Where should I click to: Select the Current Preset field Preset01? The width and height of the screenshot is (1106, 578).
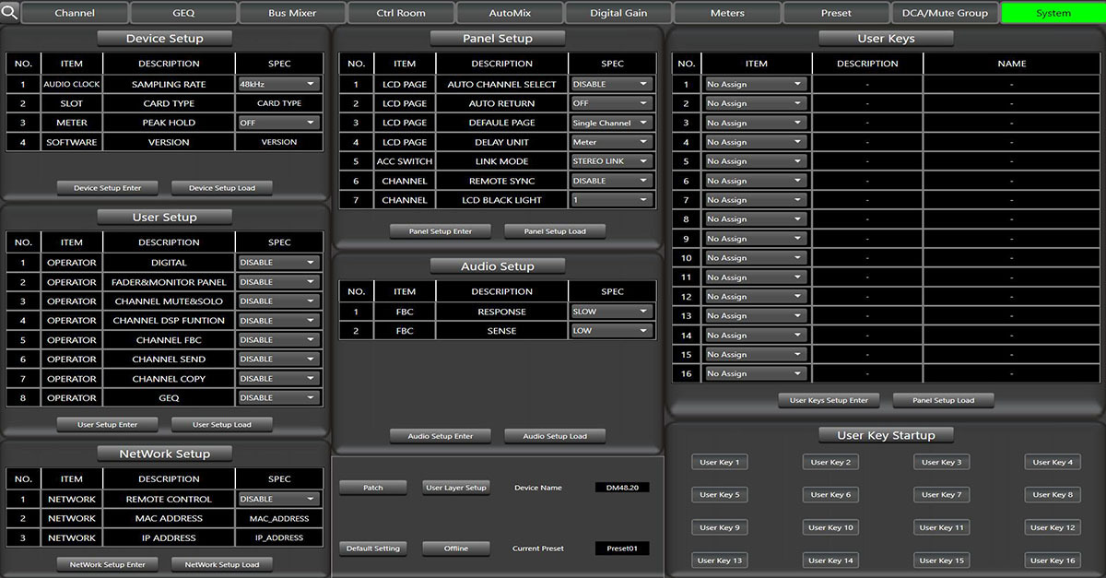(x=621, y=549)
